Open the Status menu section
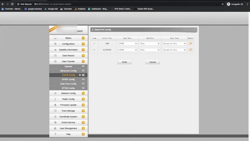 pos(68,38)
